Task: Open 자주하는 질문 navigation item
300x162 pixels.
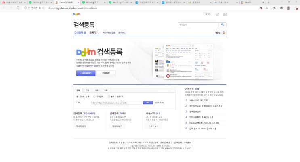Action: (109, 33)
